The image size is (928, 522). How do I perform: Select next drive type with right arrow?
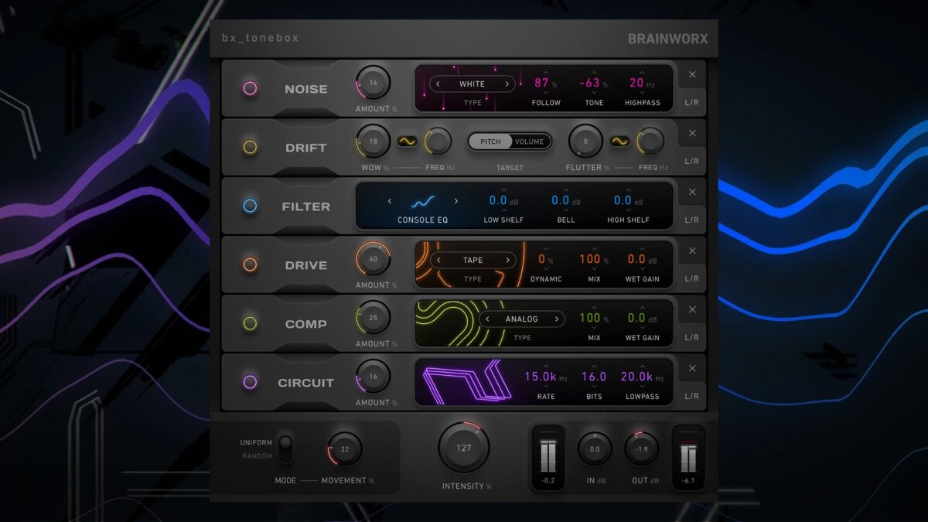tap(507, 260)
